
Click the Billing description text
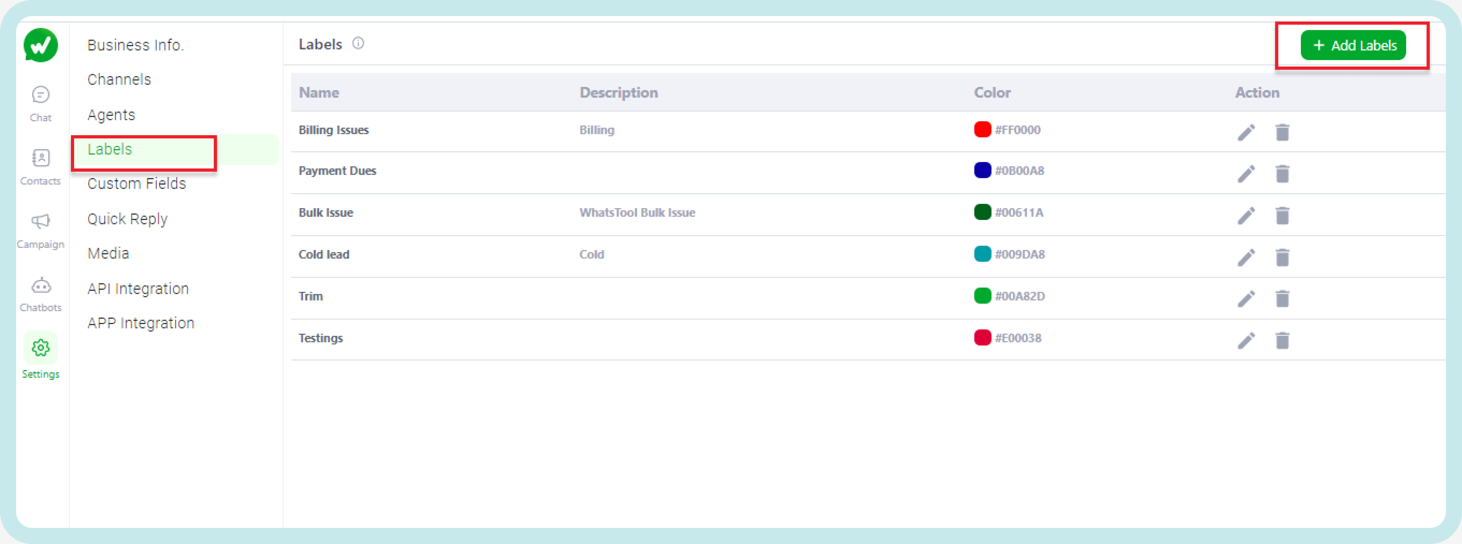(x=596, y=130)
